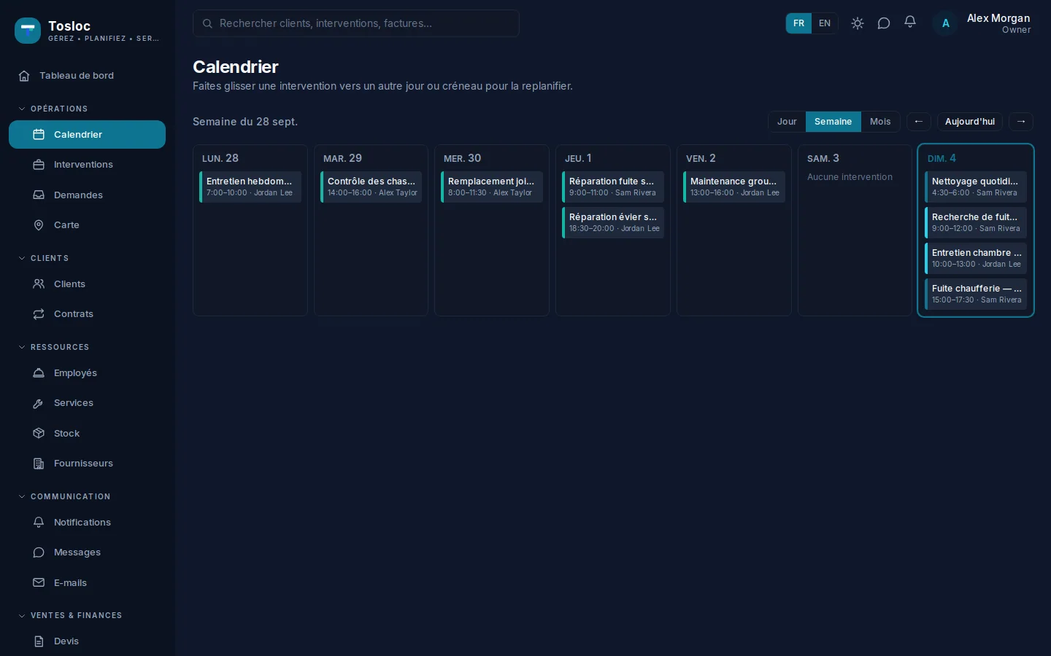
Task: Open Alex Morgan account menu
Action: click(x=983, y=23)
